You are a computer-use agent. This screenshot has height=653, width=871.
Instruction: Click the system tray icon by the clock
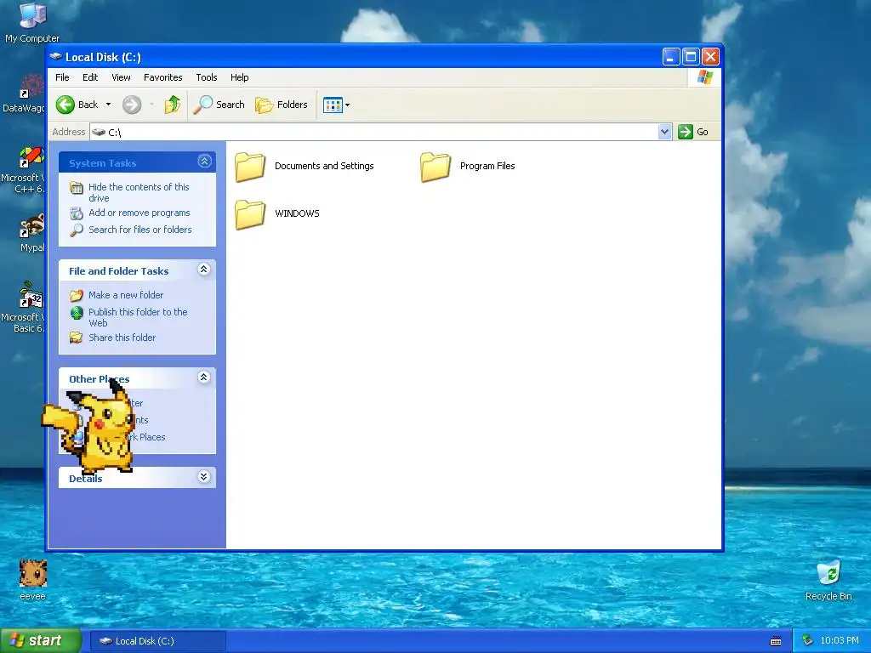[807, 641]
